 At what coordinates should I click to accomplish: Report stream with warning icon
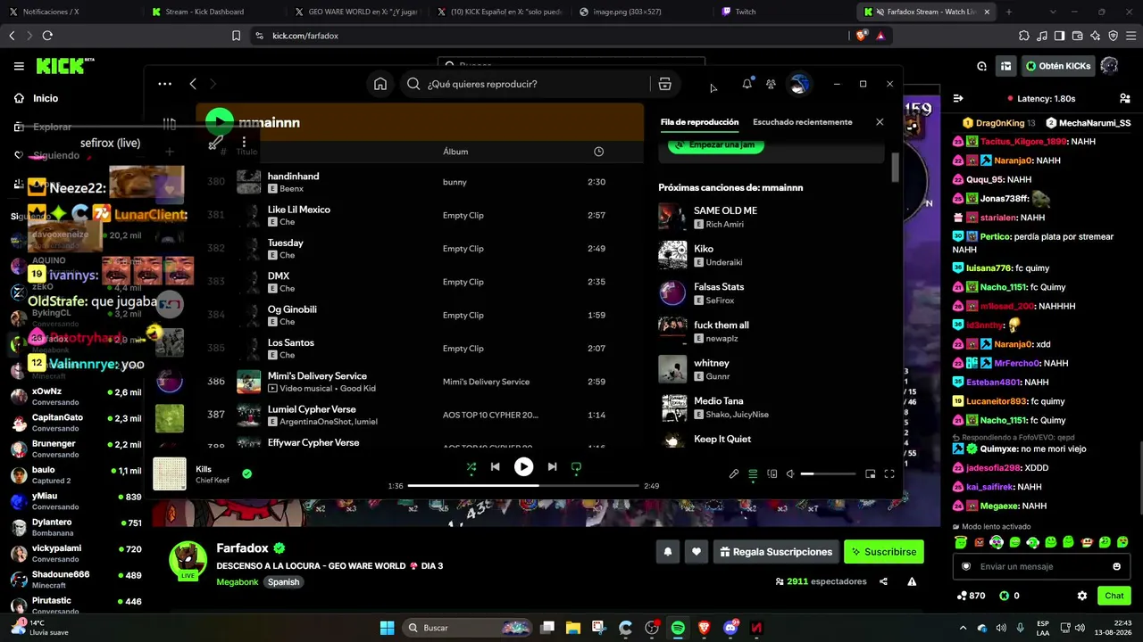click(x=912, y=581)
